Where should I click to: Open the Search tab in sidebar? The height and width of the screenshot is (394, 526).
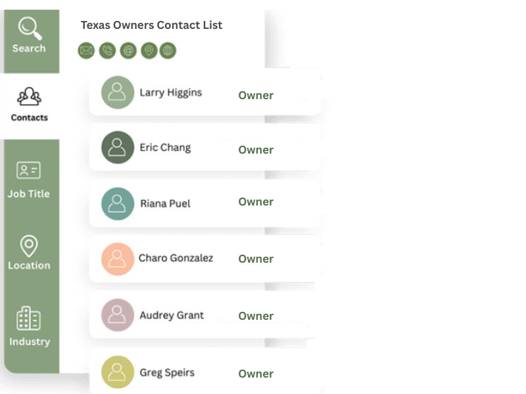30,36
